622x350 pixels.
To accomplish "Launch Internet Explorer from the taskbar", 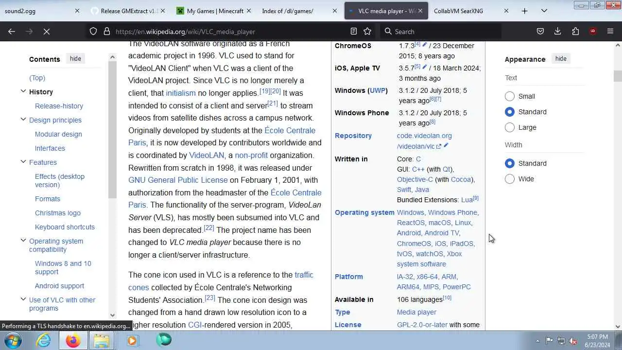I will click(x=44, y=340).
